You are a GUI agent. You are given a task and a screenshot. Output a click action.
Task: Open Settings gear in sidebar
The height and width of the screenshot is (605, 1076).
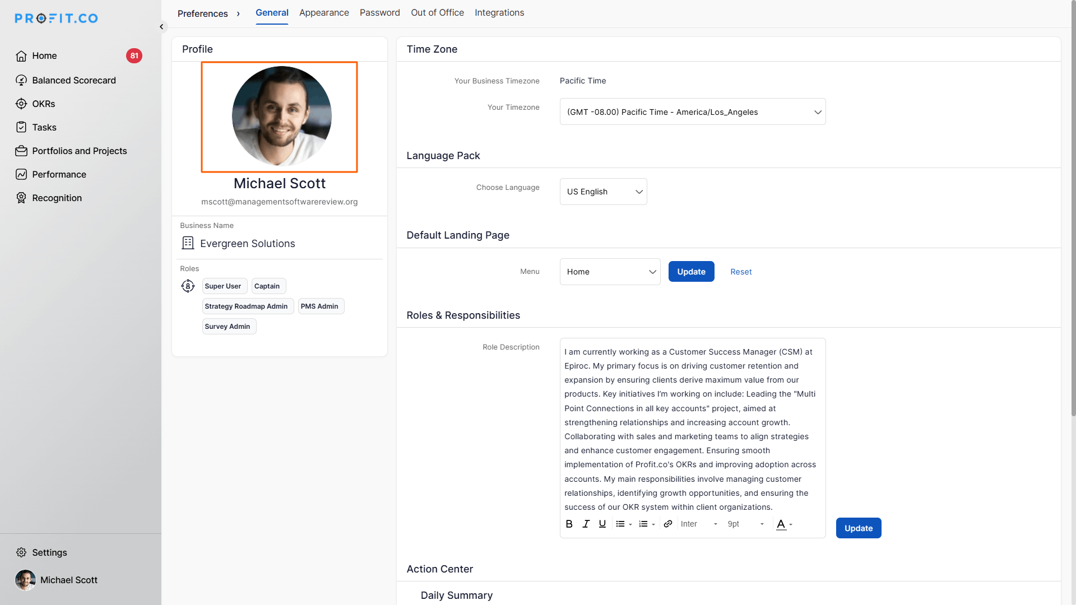pyautogui.click(x=21, y=552)
